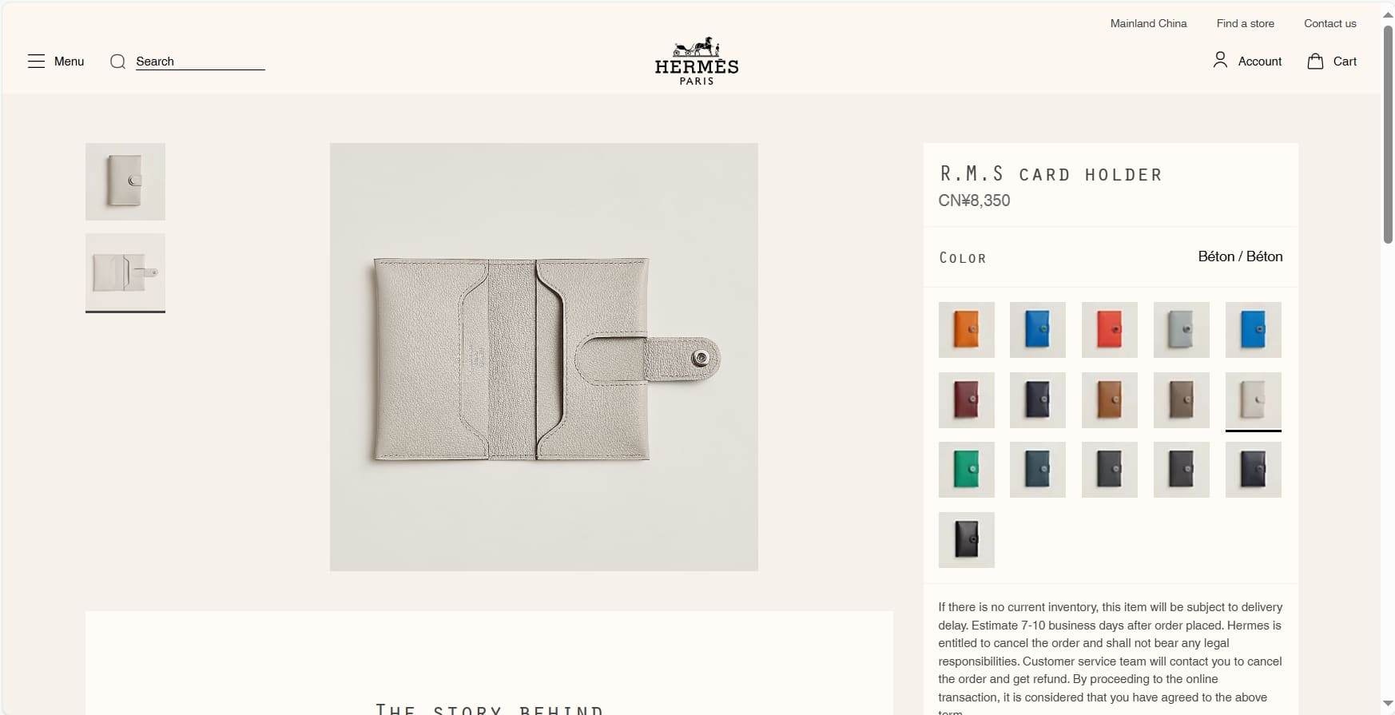Open the Contact us link
Image resolution: width=1395 pixels, height=715 pixels.
(x=1329, y=23)
